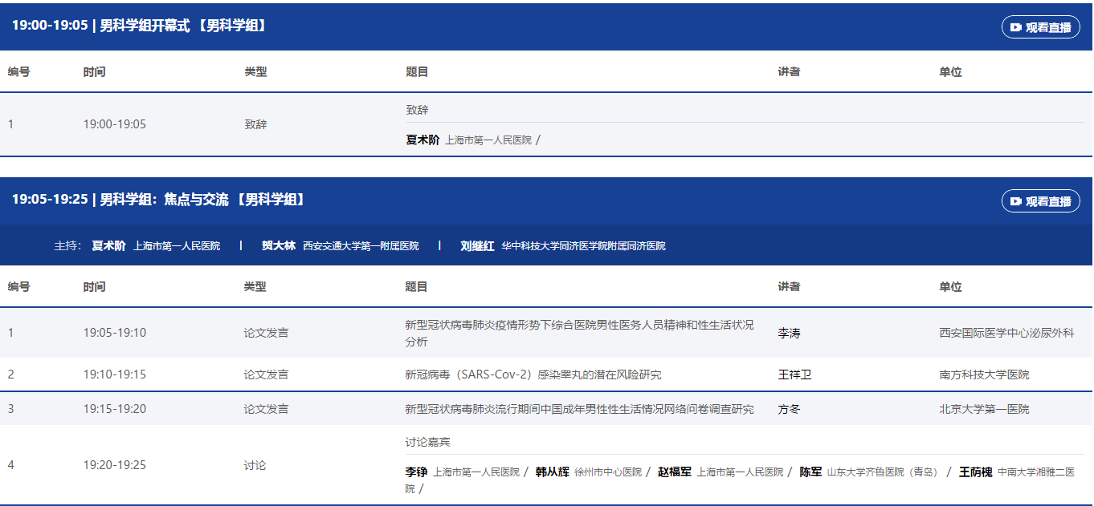This screenshot has width=1094, height=506.
Task: Open the 新冠病毒（SARS-Cov-2）感染睾丸 paper title
Action: click(533, 374)
